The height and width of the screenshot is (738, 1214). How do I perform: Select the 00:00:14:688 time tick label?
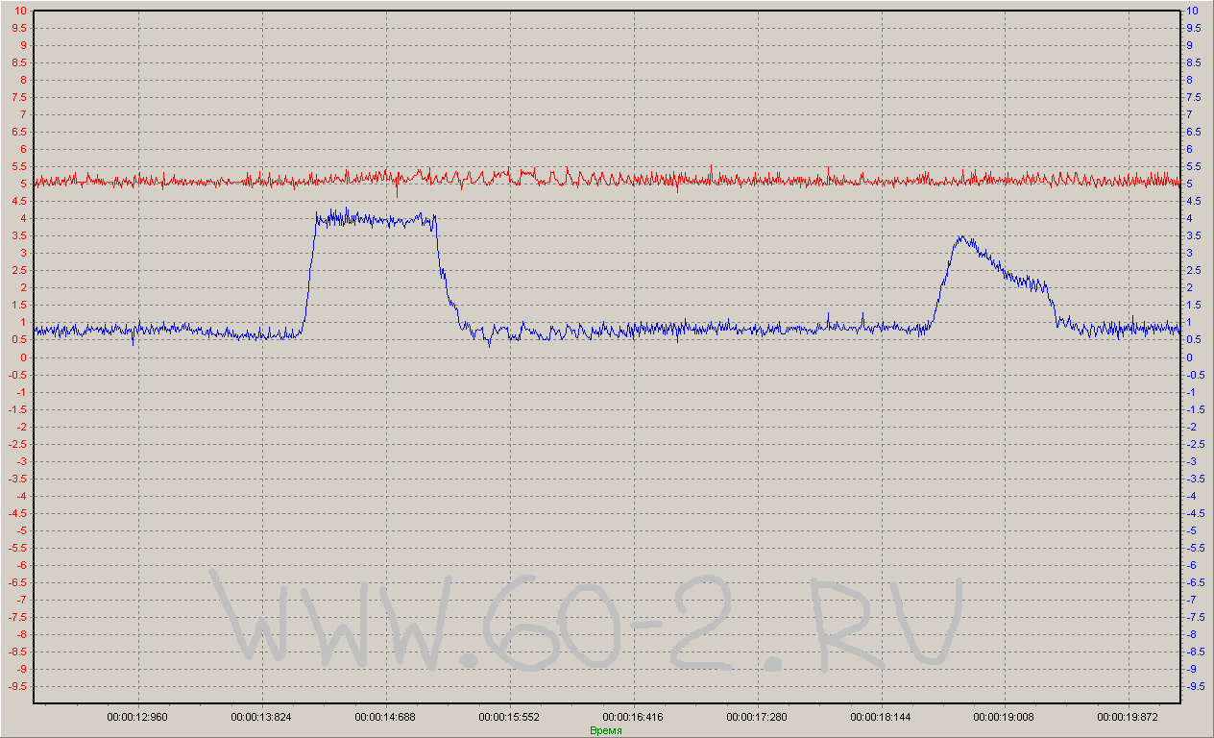(x=385, y=717)
